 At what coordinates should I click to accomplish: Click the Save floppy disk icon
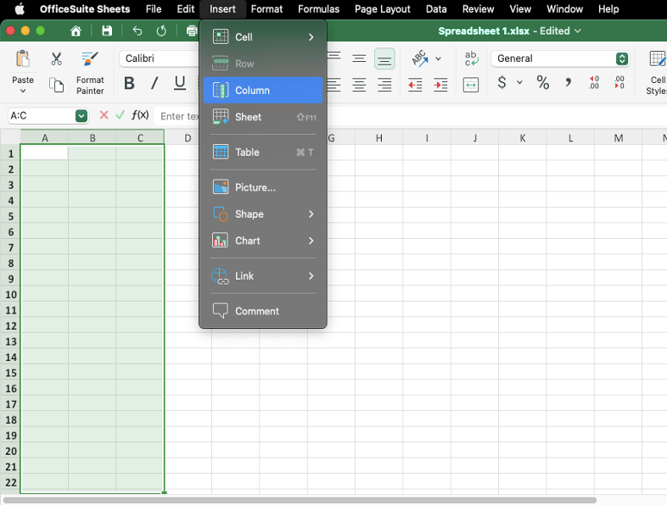point(106,31)
